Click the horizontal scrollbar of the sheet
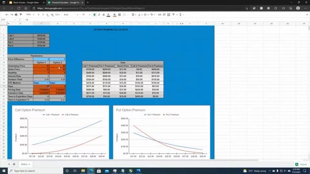The image size is (310, 174). (x=132, y=160)
